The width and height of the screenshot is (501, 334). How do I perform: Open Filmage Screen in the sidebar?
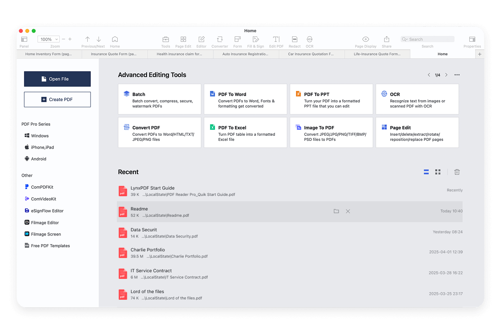[43, 234]
